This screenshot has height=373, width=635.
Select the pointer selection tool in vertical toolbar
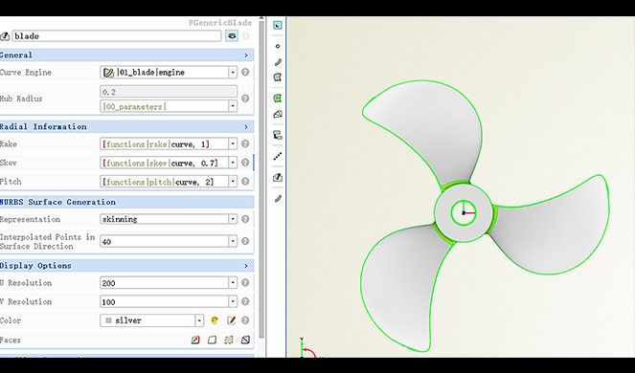click(278, 26)
